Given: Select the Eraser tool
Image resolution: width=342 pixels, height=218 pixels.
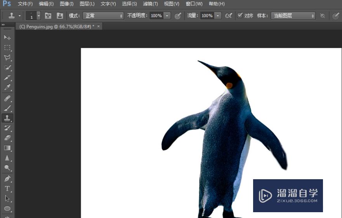Looking at the screenshot, I should (x=7, y=138).
